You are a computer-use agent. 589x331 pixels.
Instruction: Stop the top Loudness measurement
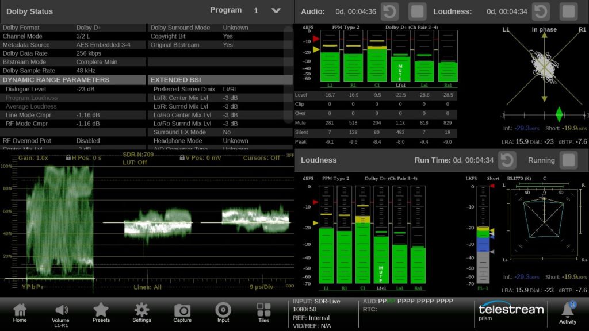[x=568, y=11]
